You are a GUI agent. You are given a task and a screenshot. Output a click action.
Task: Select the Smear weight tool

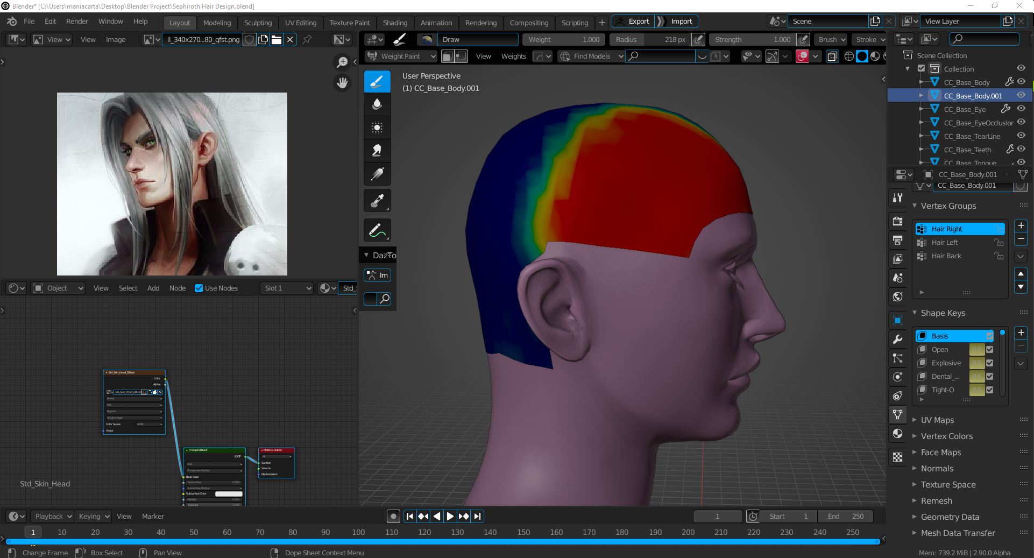pos(377,151)
